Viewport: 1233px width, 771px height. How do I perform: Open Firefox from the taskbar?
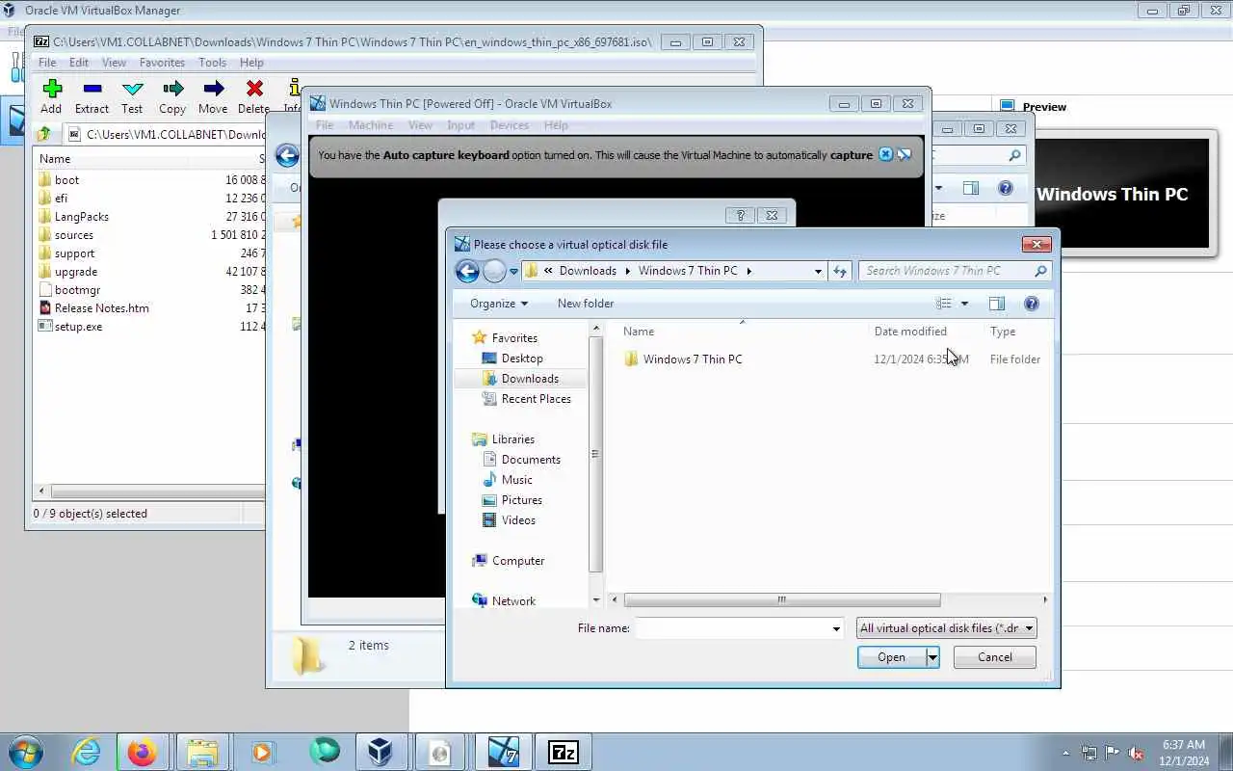click(x=143, y=752)
